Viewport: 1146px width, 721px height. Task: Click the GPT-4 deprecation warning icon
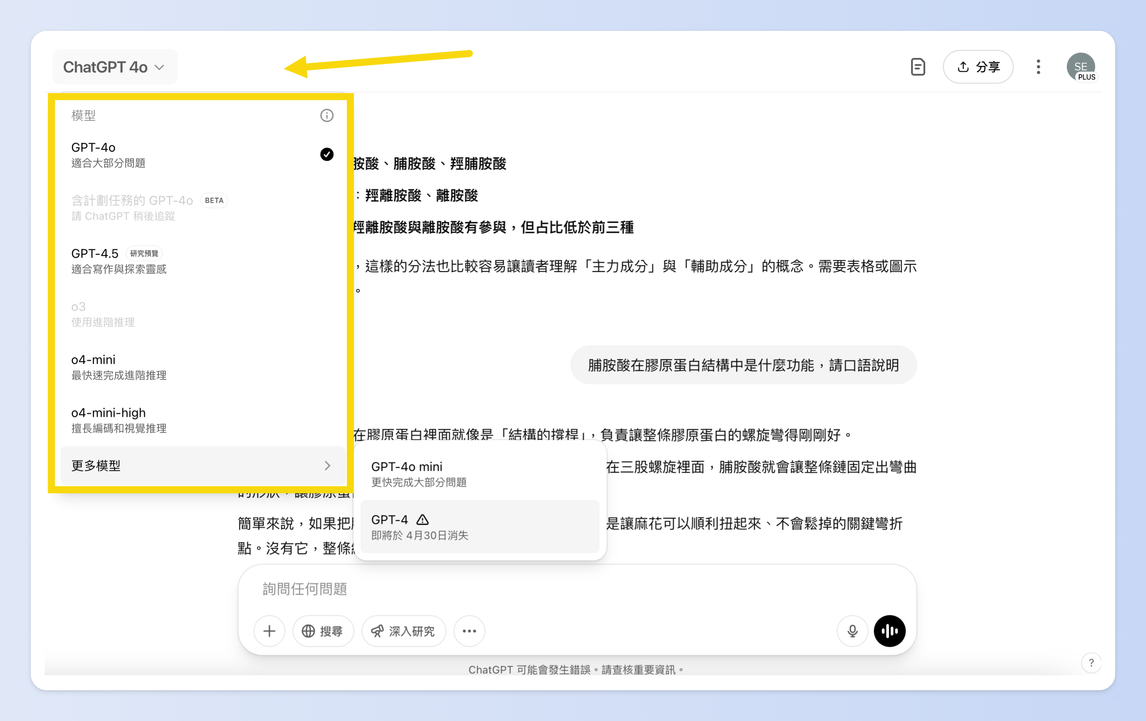(422, 519)
